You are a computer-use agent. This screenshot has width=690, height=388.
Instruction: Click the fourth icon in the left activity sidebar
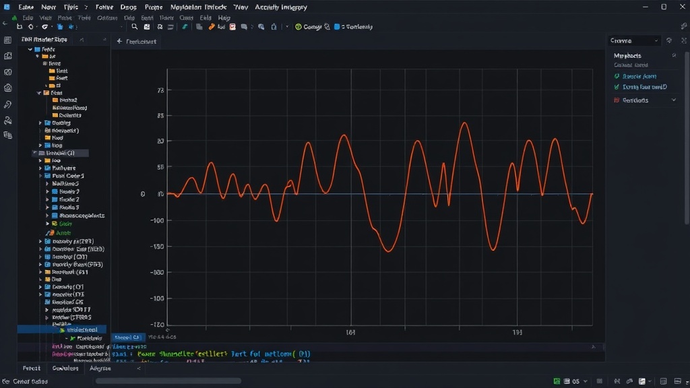[7, 88]
